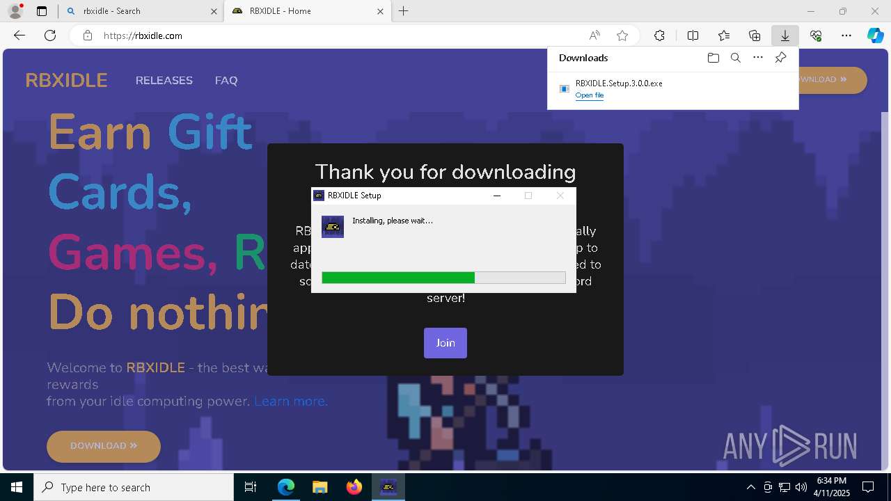The height and width of the screenshot is (501, 891).
Task: Refresh the current page
Action: (50, 35)
